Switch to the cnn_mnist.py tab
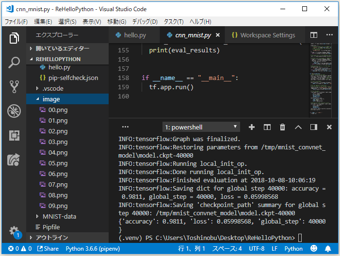 tap(193, 35)
